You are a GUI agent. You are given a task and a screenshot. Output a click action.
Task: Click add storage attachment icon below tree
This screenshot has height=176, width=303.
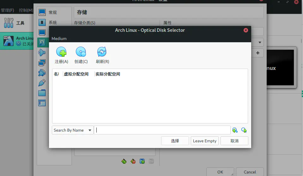142,161
